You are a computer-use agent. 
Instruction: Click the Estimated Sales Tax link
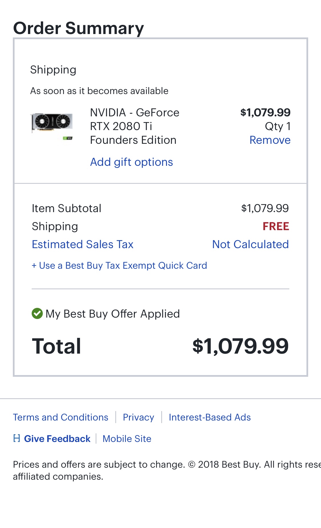coord(82,244)
